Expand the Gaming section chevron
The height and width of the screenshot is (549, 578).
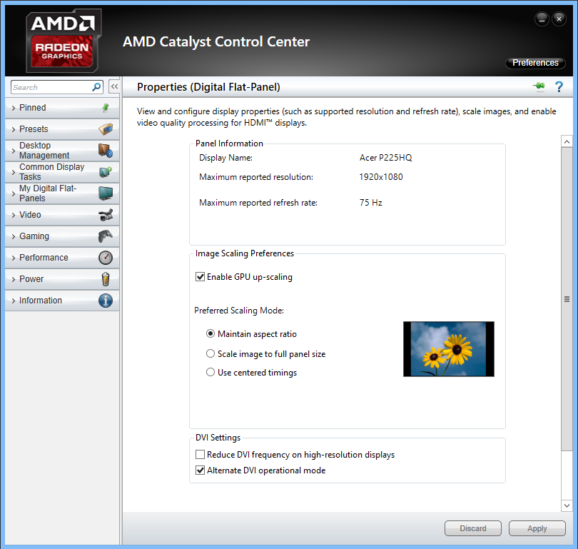click(14, 236)
